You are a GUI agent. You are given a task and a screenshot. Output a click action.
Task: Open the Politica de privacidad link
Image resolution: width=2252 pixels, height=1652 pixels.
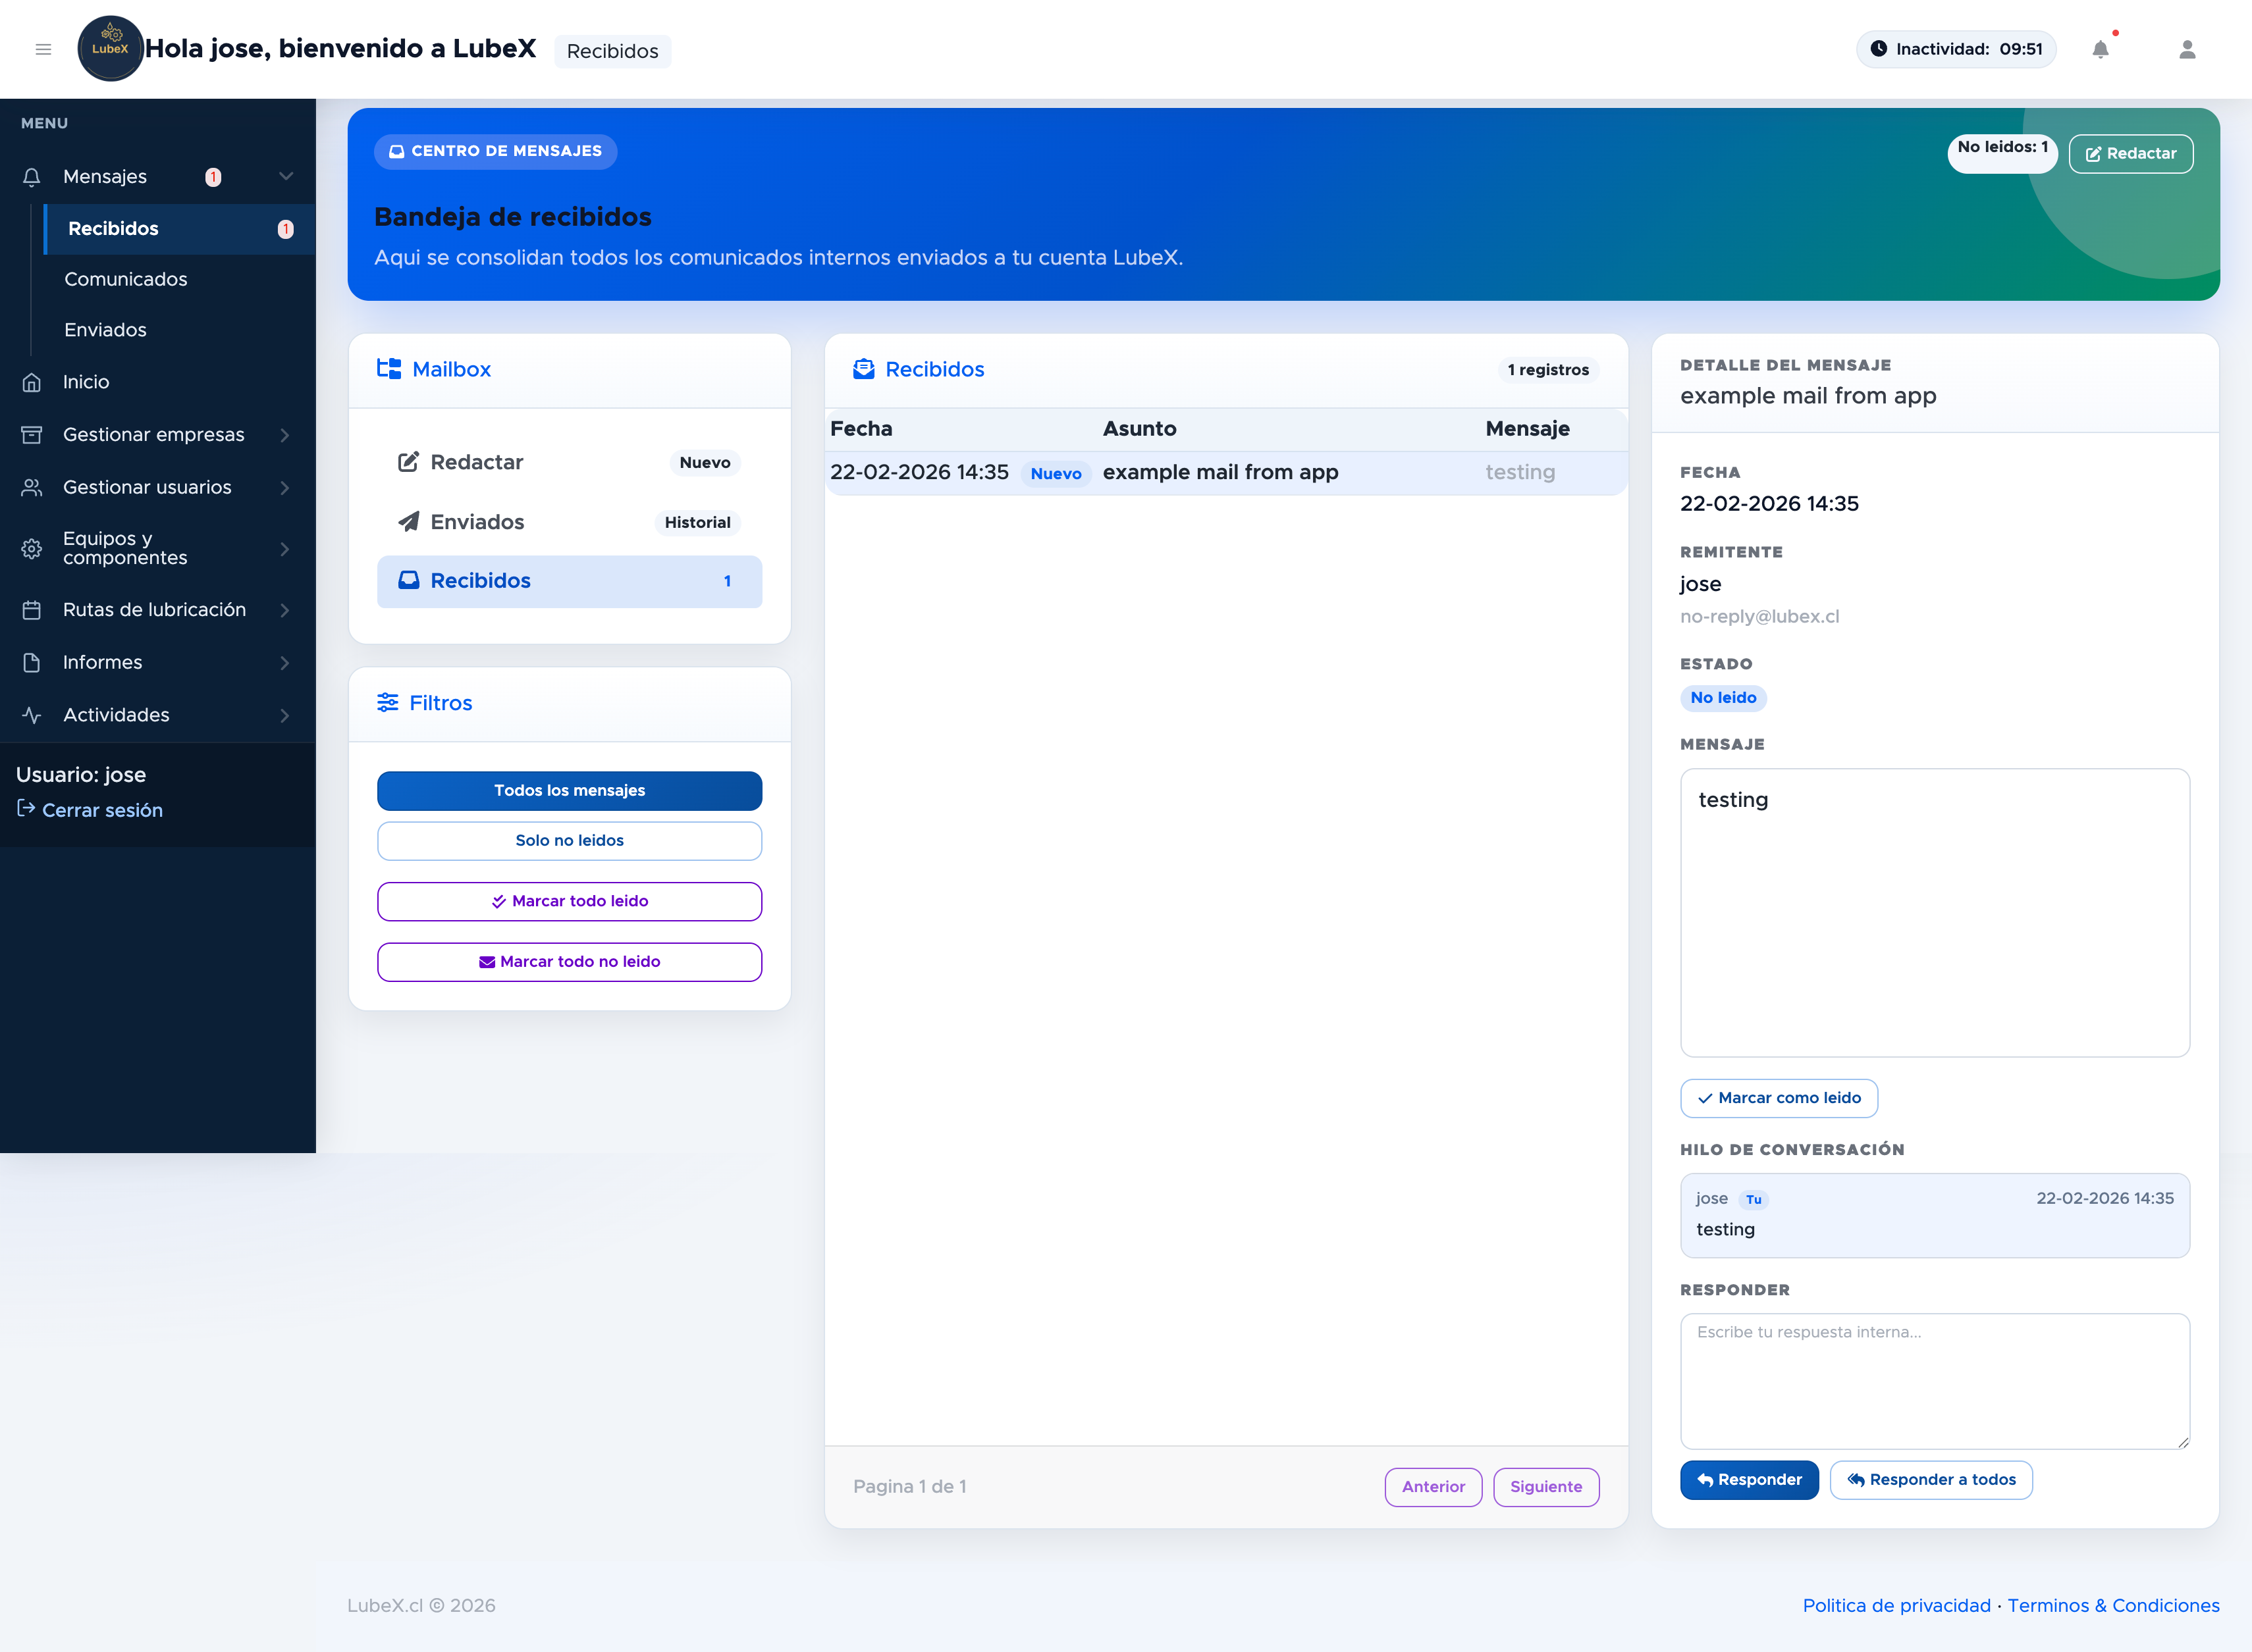click(1896, 1605)
